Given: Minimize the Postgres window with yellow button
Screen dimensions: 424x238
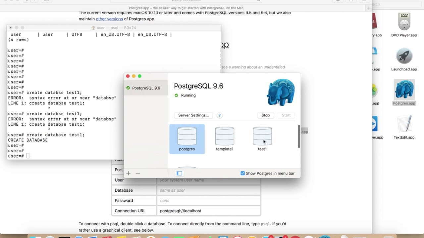Looking at the screenshot, I should point(134,76).
